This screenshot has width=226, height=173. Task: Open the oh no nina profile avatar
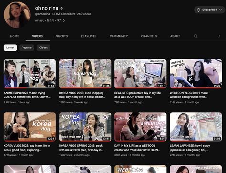pos(17,15)
